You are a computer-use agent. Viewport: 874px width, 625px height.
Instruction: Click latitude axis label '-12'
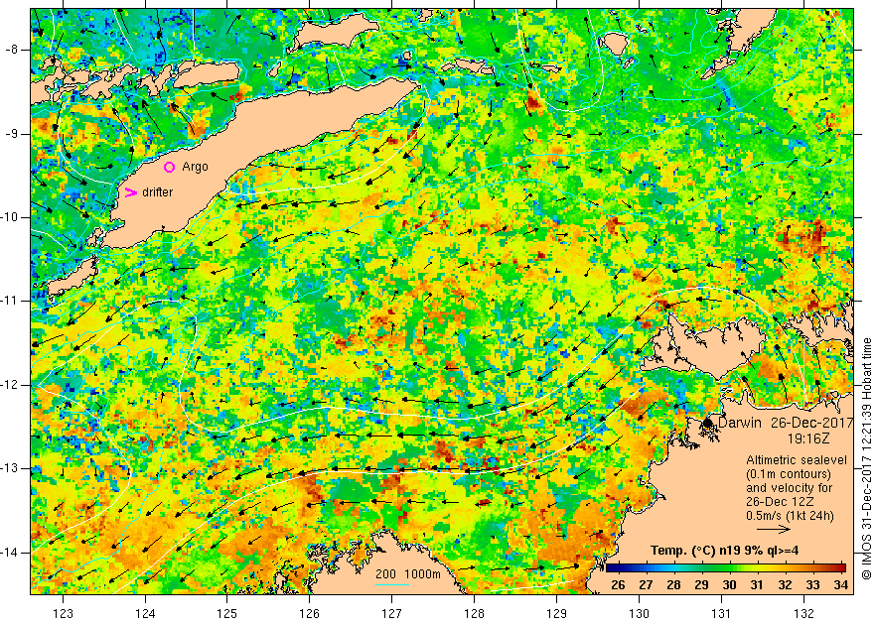click(9, 385)
